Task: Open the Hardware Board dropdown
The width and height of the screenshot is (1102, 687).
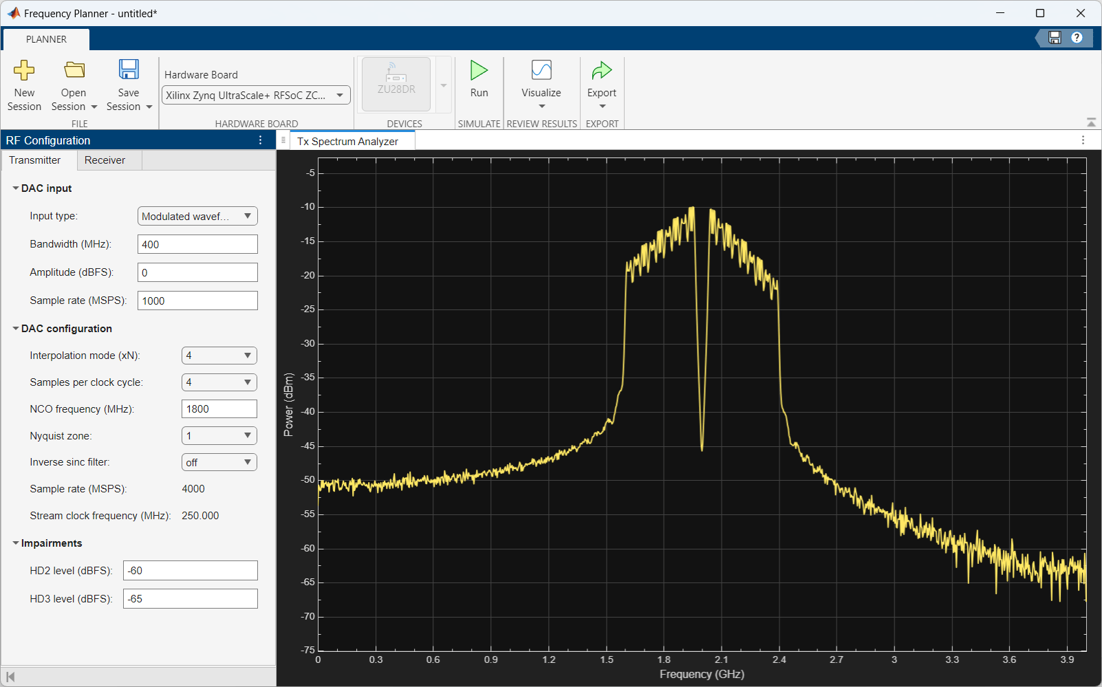Action: click(x=256, y=96)
